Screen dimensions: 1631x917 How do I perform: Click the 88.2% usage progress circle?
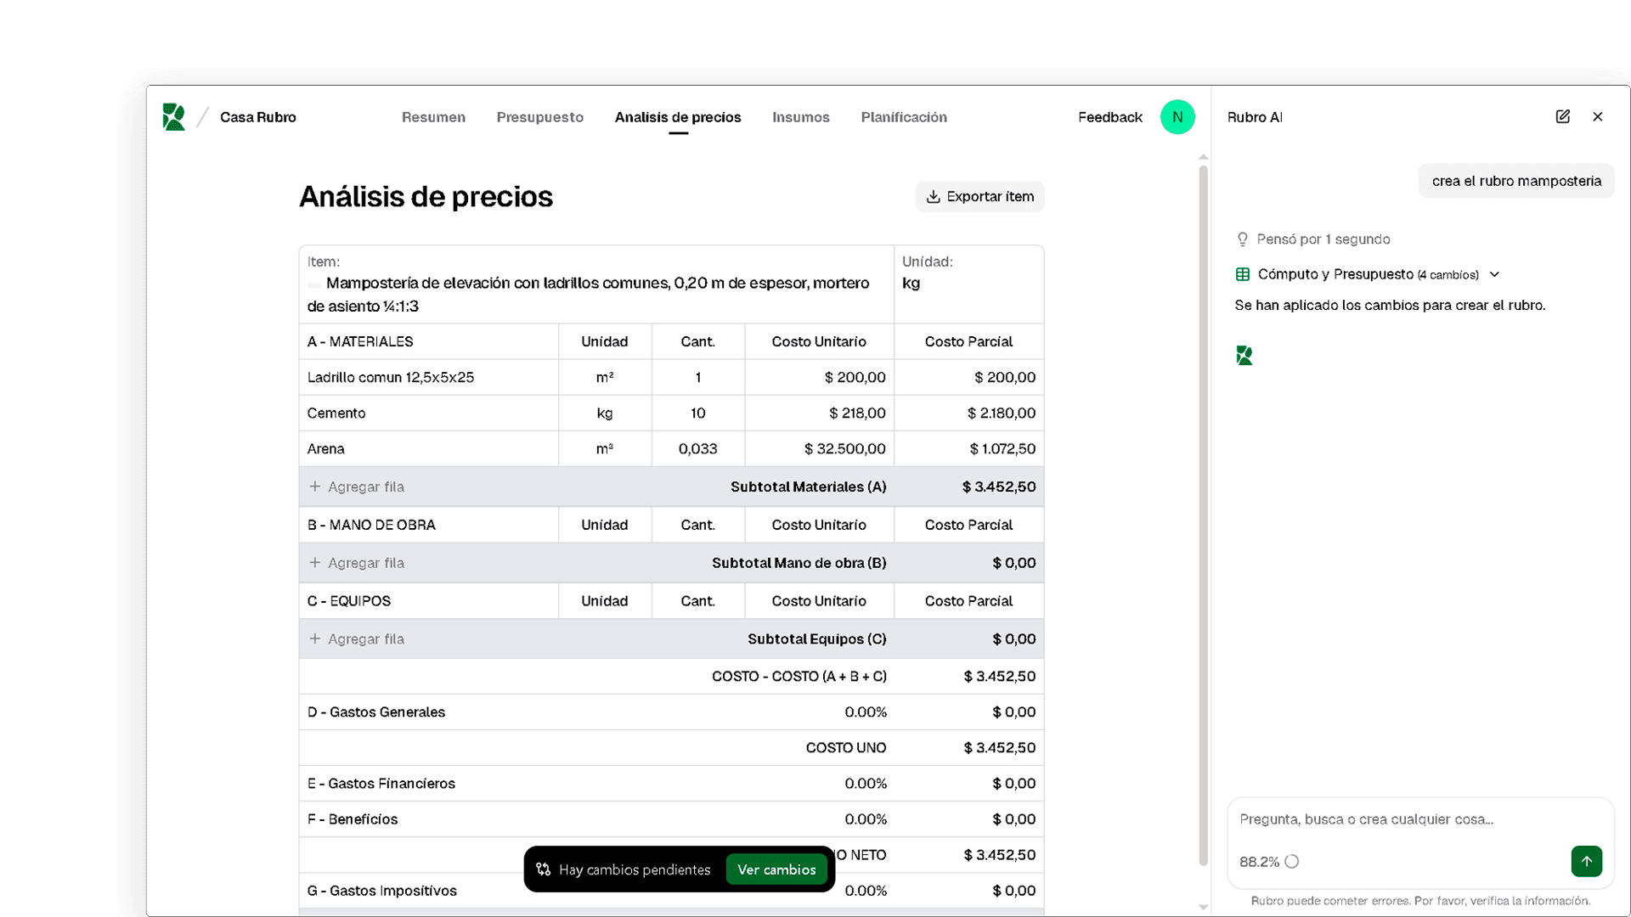(1292, 861)
